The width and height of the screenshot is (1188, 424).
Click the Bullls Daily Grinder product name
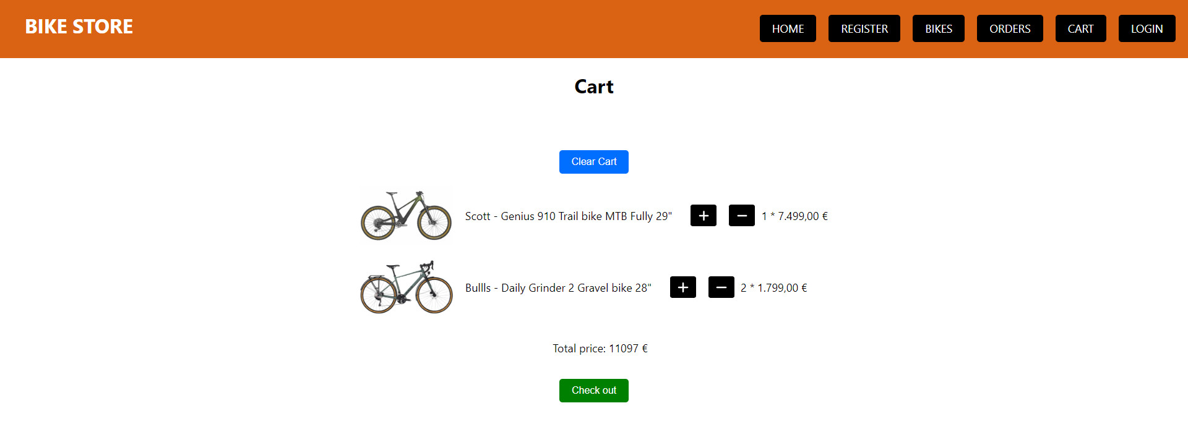coord(558,287)
